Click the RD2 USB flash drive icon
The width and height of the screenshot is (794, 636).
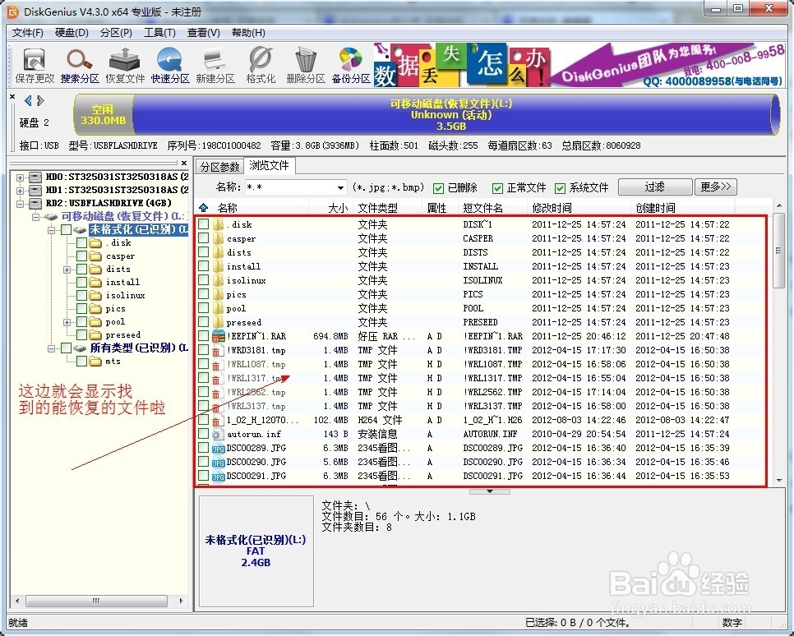pyautogui.click(x=35, y=203)
